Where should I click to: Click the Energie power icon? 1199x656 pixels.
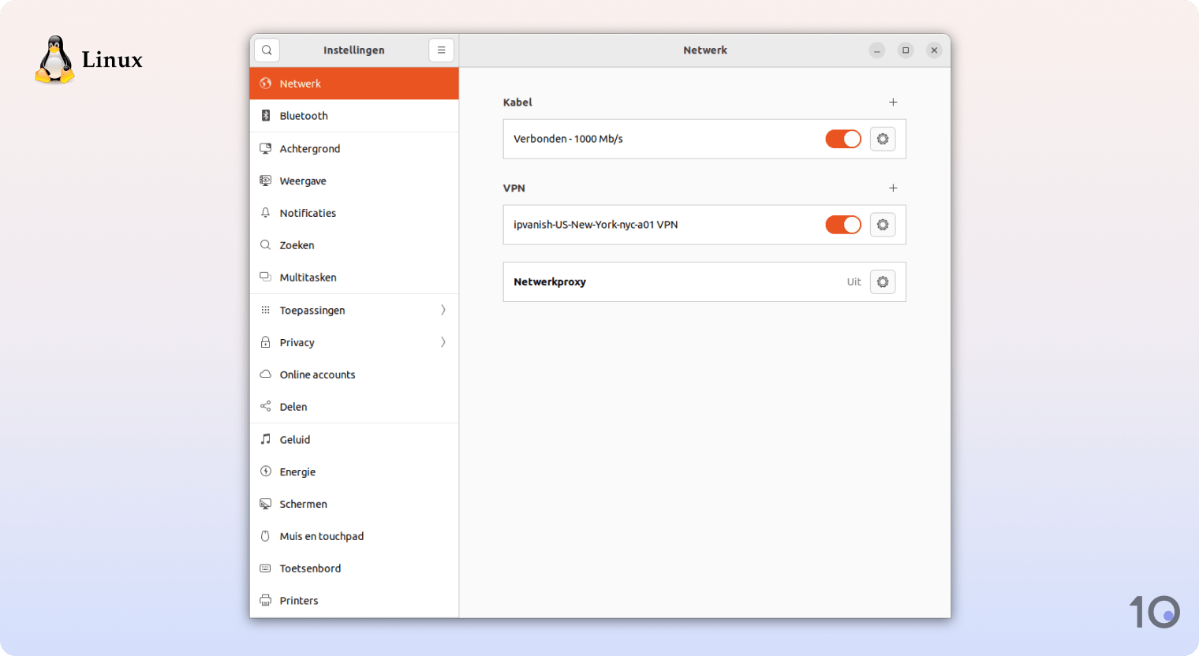pos(266,471)
